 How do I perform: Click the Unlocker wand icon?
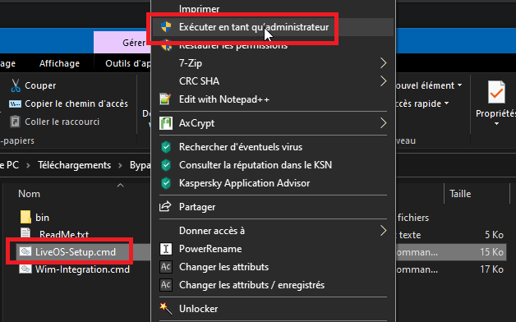166,309
